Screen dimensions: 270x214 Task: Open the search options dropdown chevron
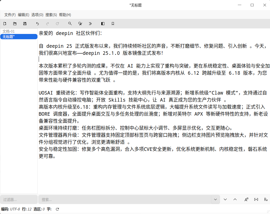pos(215,199)
